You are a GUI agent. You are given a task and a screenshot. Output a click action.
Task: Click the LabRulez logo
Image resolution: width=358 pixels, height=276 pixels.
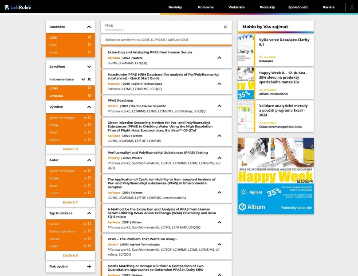point(18,7)
